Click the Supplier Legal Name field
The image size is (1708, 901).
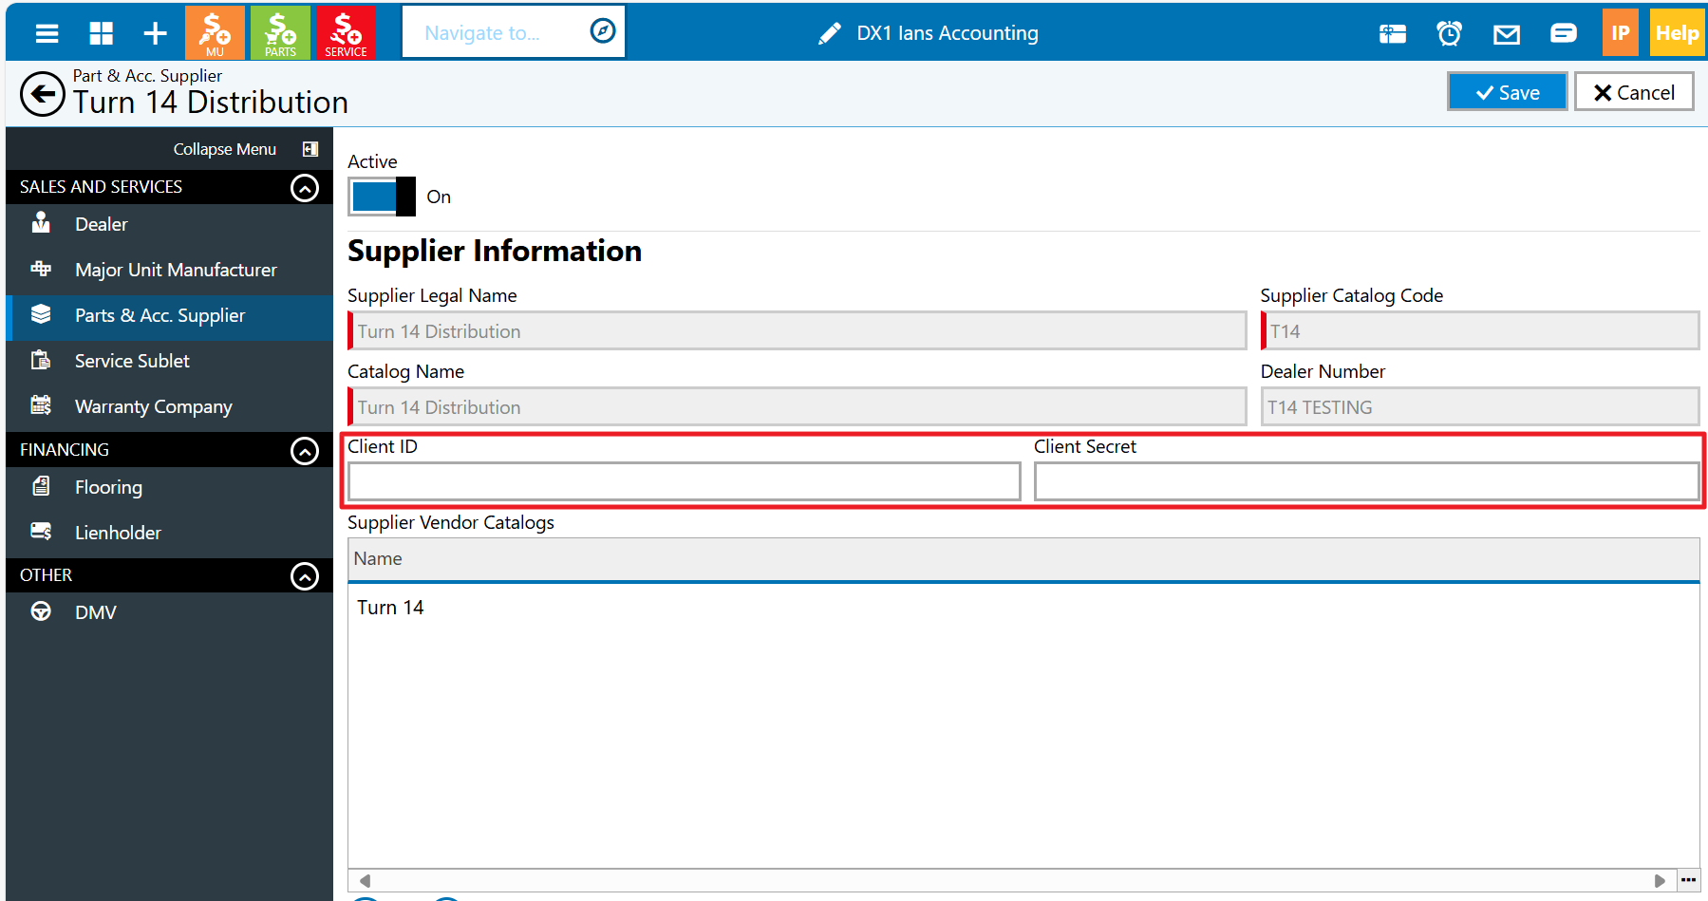click(x=798, y=331)
